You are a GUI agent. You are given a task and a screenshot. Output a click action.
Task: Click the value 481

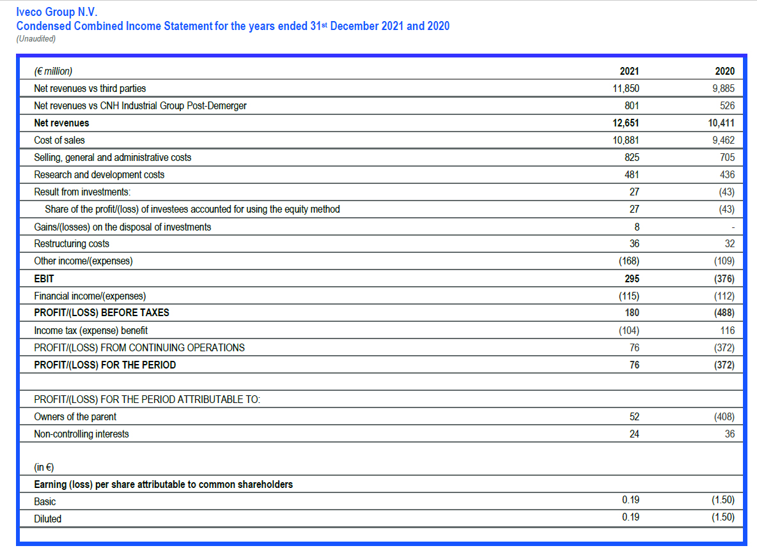coord(632,175)
